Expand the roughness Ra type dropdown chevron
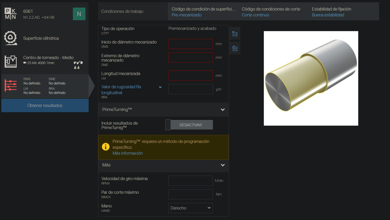This screenshot has width=390, height=220. (x=160, y=87)
